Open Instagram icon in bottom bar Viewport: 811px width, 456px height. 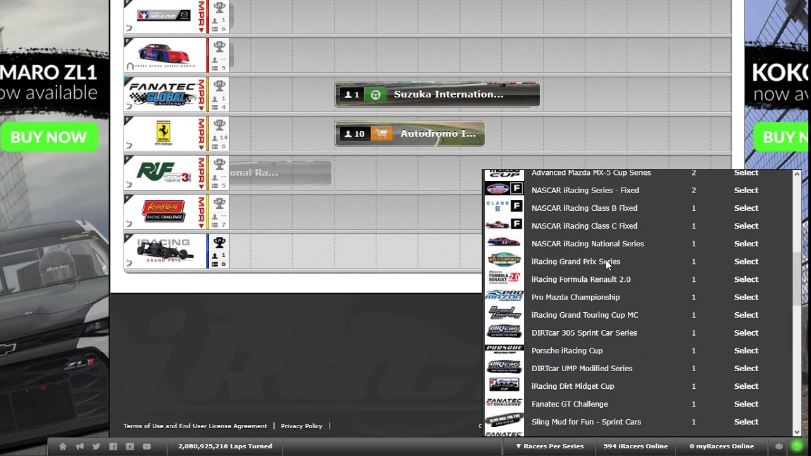[130, 446]
